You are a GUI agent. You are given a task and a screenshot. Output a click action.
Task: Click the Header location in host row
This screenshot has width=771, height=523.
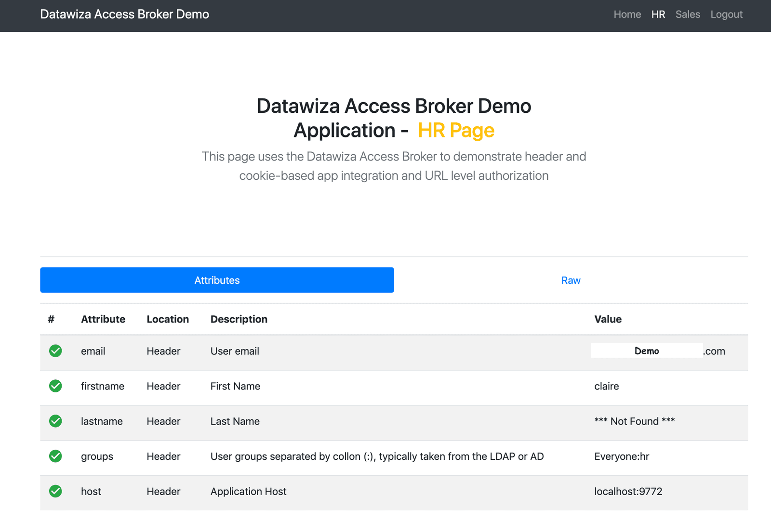pos(163,491)
